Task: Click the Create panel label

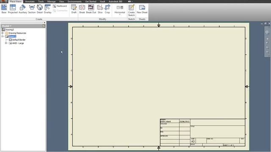Action: point(39,19)
